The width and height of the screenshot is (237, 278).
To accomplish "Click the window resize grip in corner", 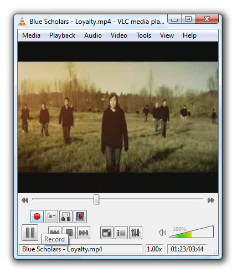I will tap(215, 252).
